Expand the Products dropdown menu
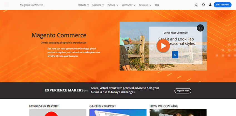236x116 pixels. [x=83, y=5]
